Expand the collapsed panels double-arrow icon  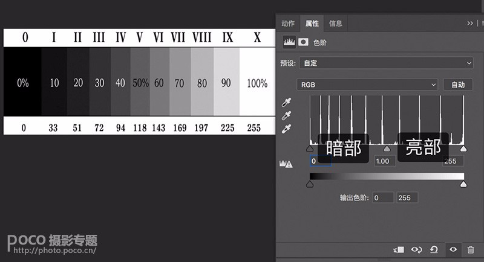coord(470,24)
